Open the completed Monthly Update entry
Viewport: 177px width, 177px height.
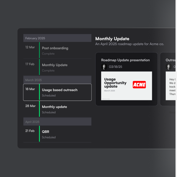(57, 67)
